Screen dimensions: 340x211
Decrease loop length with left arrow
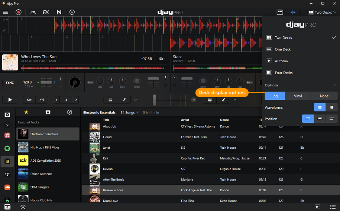tap(56, 100)
